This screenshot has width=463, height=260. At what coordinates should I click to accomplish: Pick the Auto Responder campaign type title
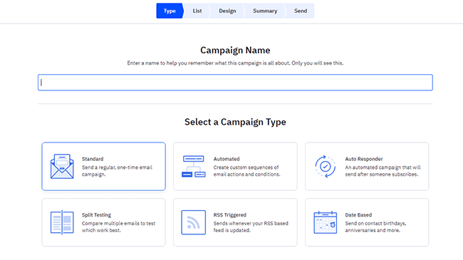point(364,159)
